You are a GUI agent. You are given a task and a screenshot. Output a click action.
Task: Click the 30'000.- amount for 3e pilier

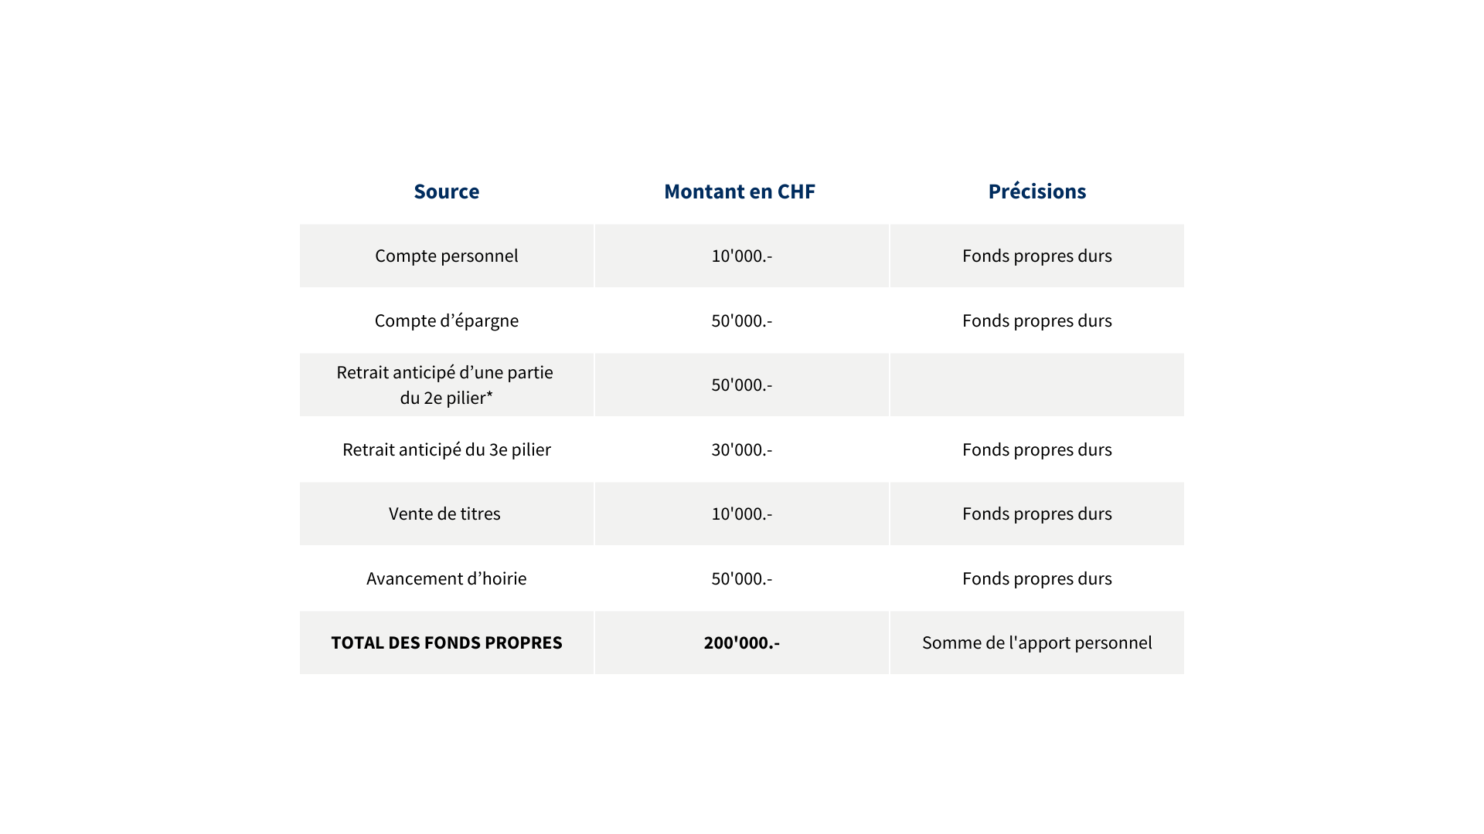741,449
